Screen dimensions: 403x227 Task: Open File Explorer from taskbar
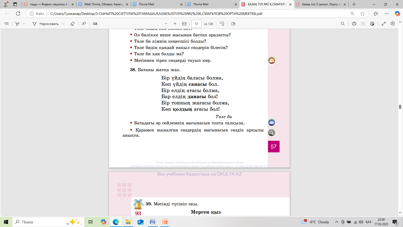[x=128, y=222]
